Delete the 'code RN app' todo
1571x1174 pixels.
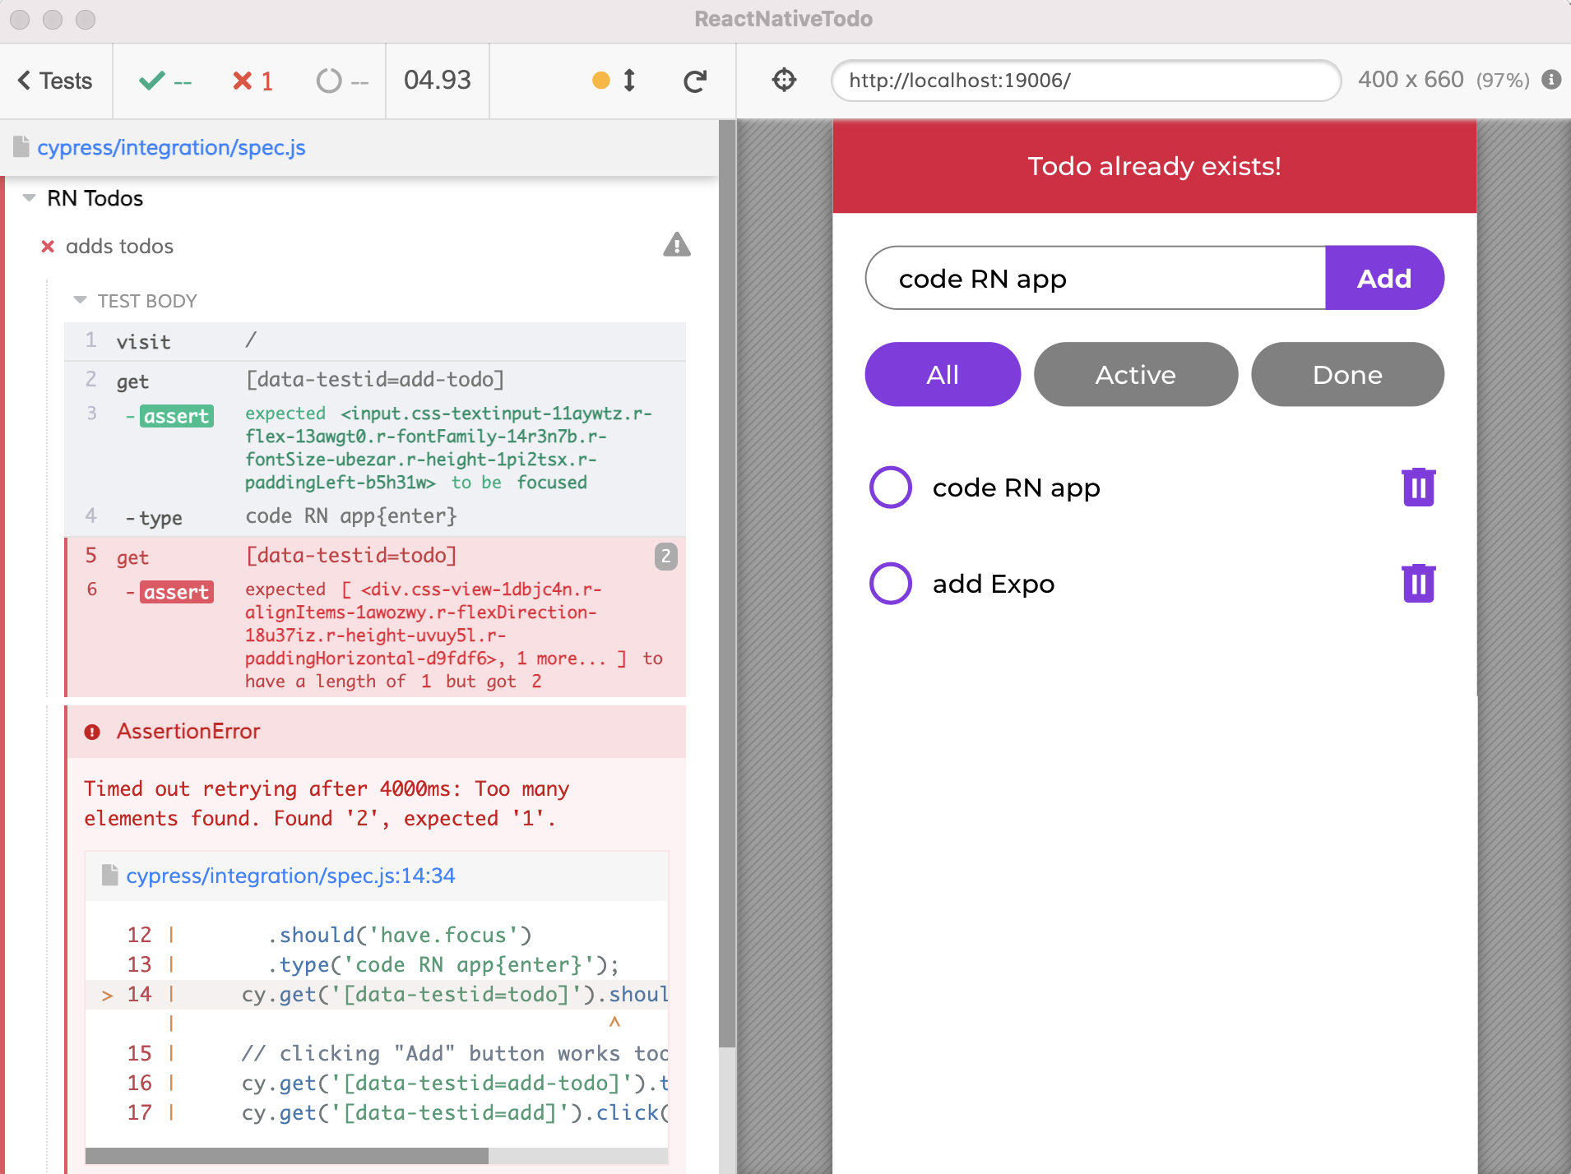pyautogui.click(x=1419, y=488)
